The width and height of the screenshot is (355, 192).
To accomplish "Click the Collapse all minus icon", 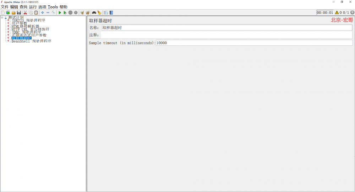I will pyautogui.click(x=48, y=13).
